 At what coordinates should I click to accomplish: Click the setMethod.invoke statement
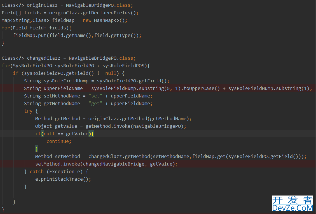(107, 164)
